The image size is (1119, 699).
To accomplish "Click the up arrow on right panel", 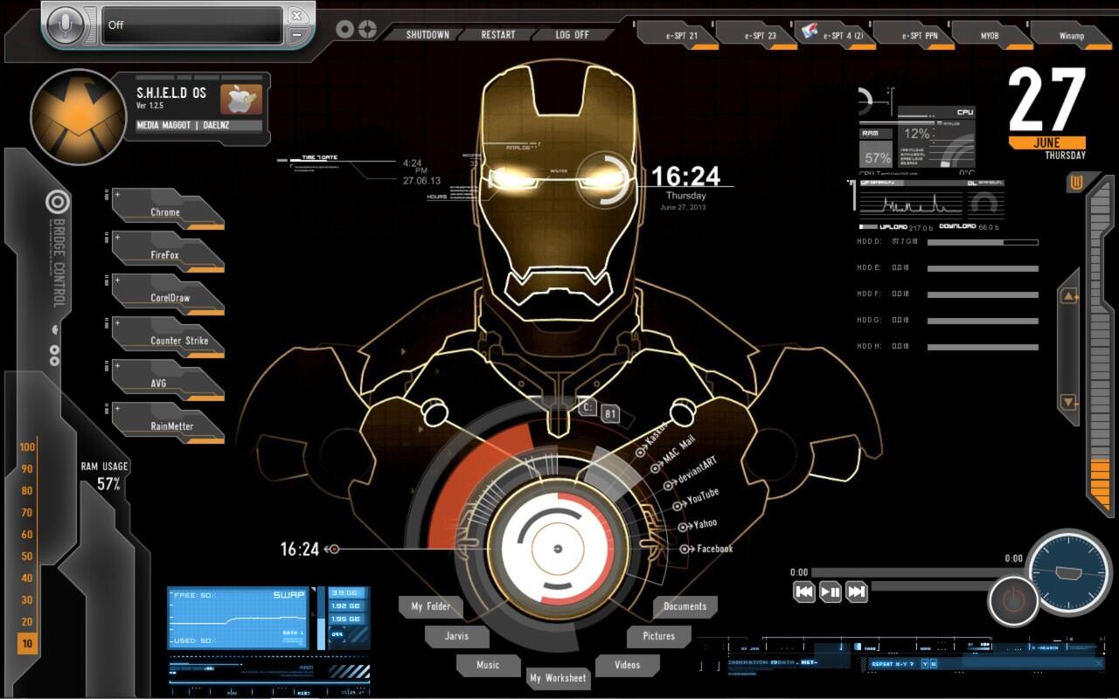I will [x=1070, y=296].
